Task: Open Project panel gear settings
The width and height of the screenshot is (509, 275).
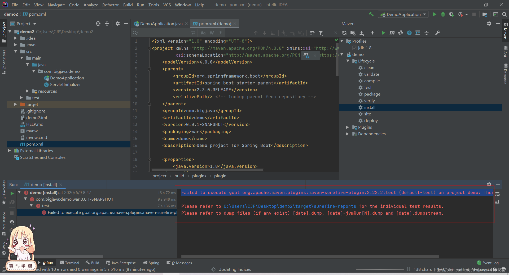Action: pyautogui.click(x=118, y=24)
